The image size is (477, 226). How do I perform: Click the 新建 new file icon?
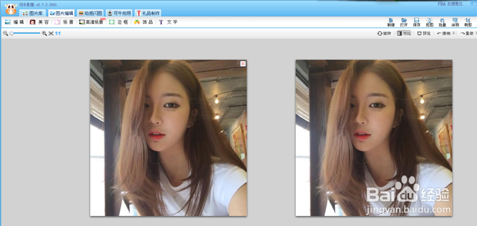pyautogui.click(x=391, y=22)
